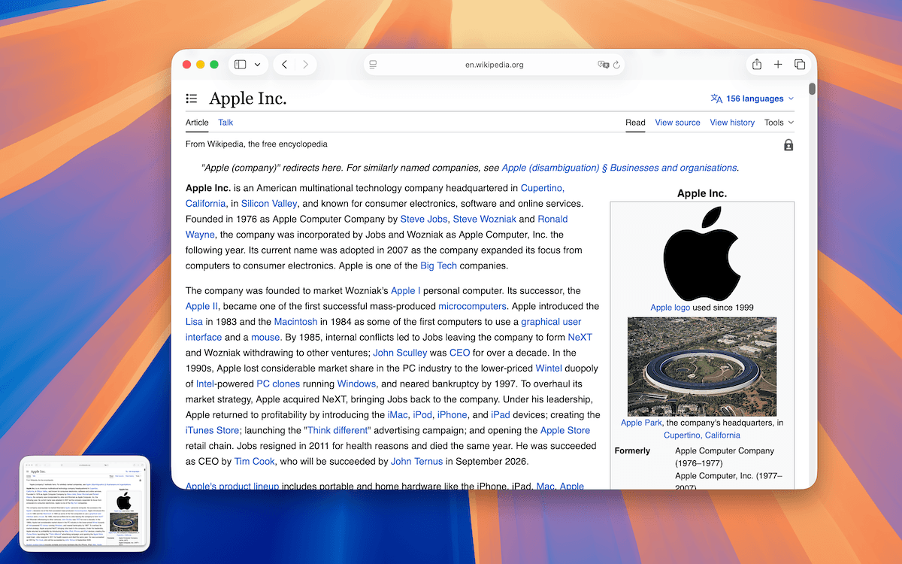
Task: Focus the en.wikipedia.org address field
Action: coord(494,65)
